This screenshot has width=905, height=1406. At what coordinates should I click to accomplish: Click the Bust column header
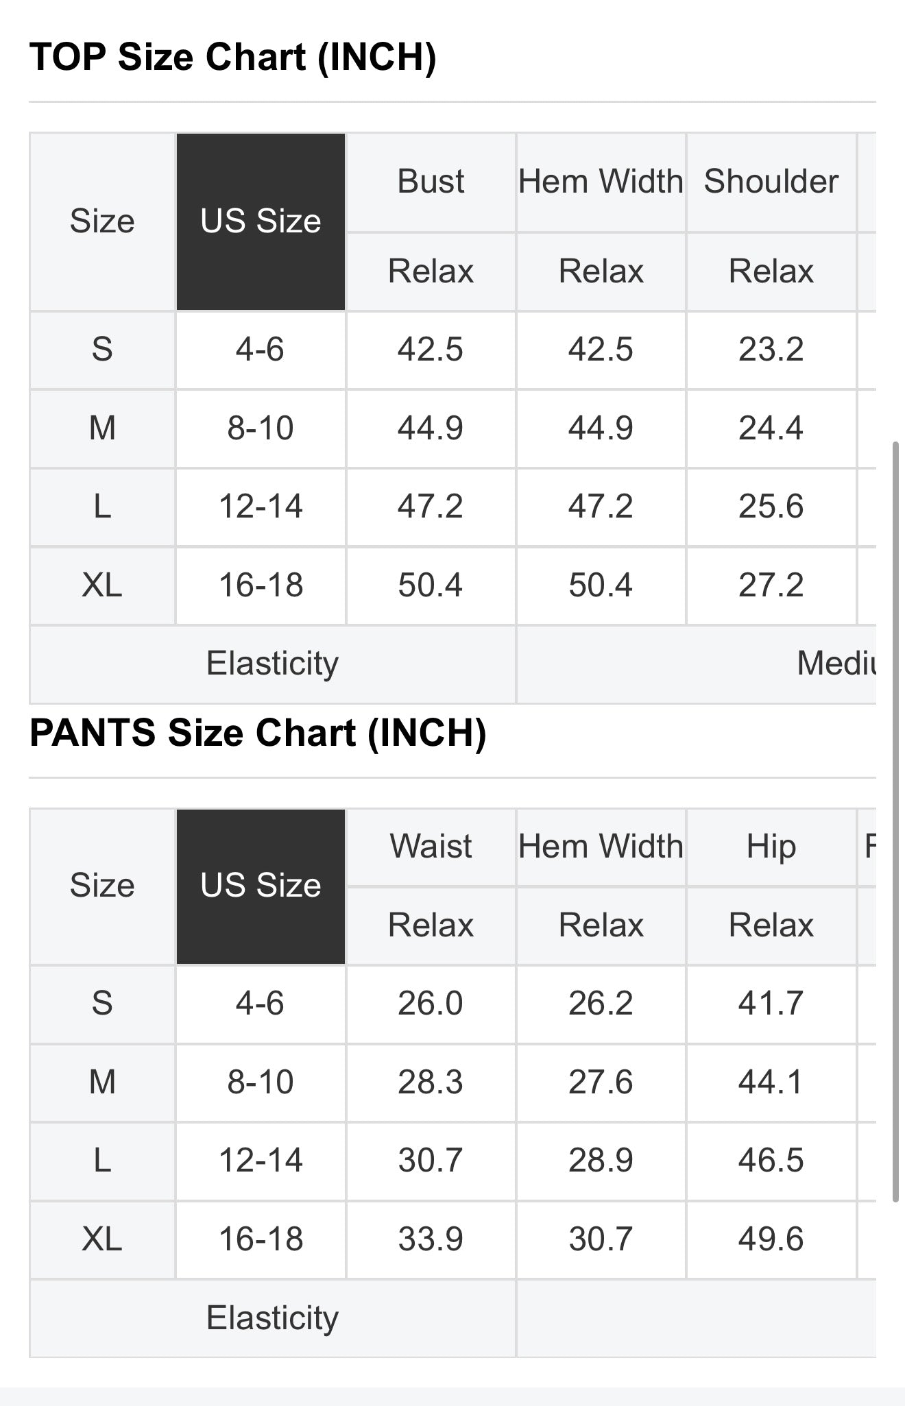point(431,182)
